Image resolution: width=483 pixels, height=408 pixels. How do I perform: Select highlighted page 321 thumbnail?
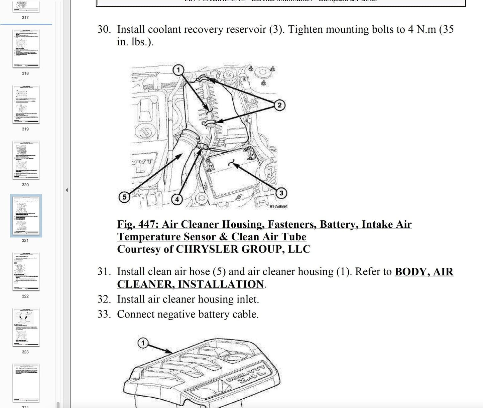pyautogui.click(x=26, y=216)
